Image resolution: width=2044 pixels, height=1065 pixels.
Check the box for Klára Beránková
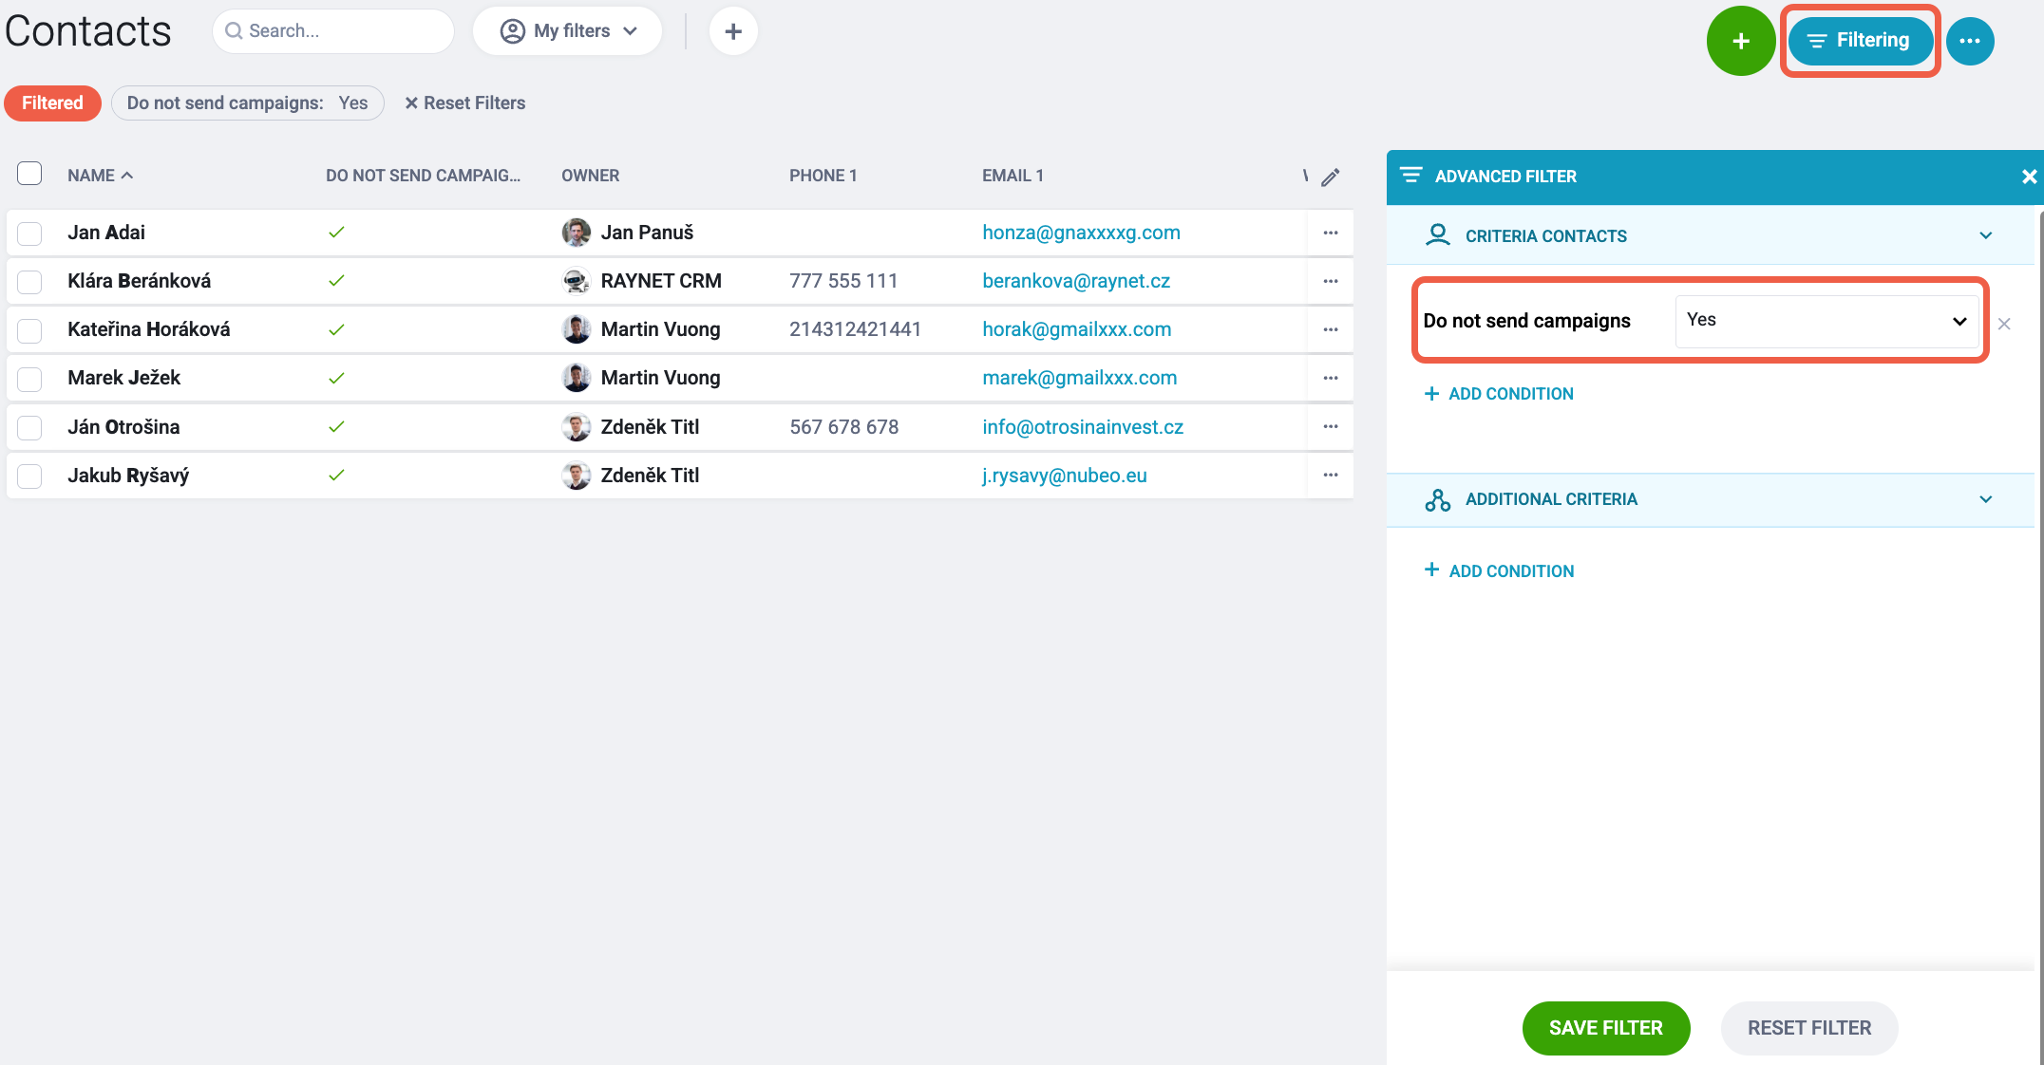[x=29, y=282]
